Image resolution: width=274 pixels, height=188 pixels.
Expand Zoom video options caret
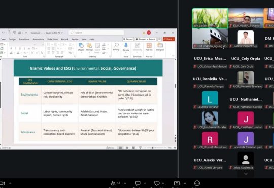pyautogui.click(x=10, y=183)
